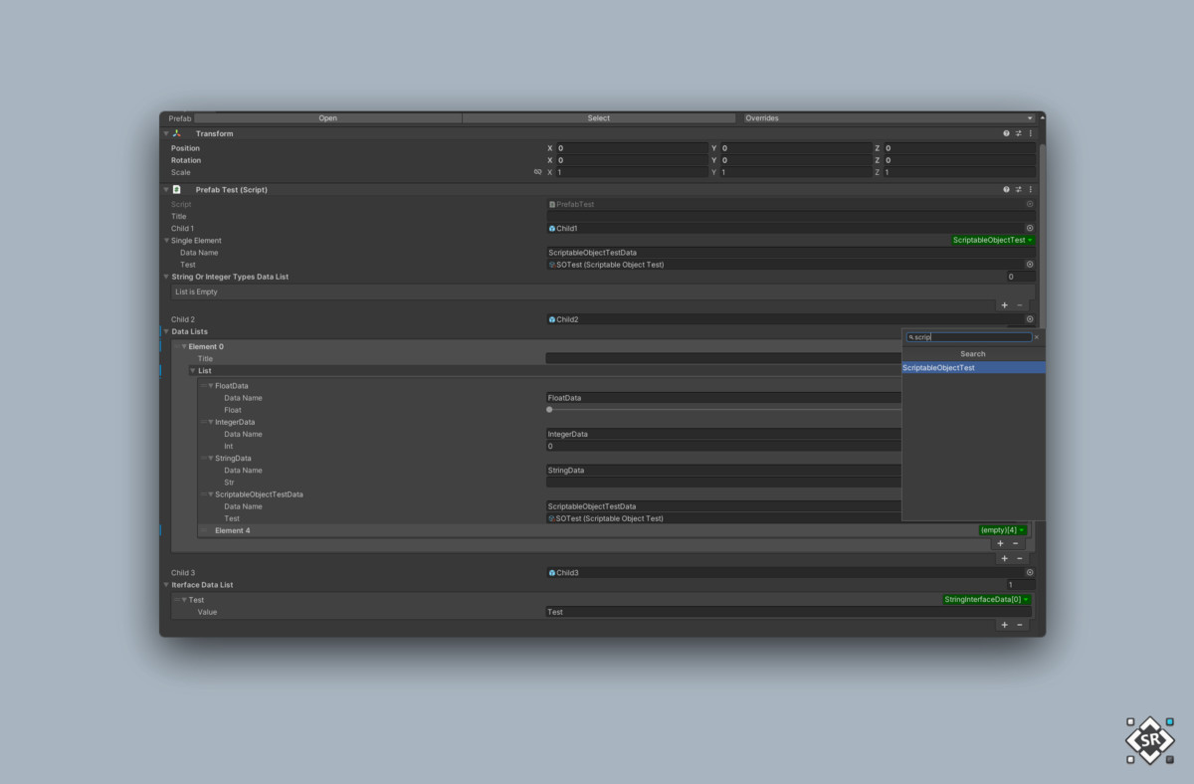Open Transform component three-dot menu
The height and width of the screenshot is (784, 1194).
1030,133
